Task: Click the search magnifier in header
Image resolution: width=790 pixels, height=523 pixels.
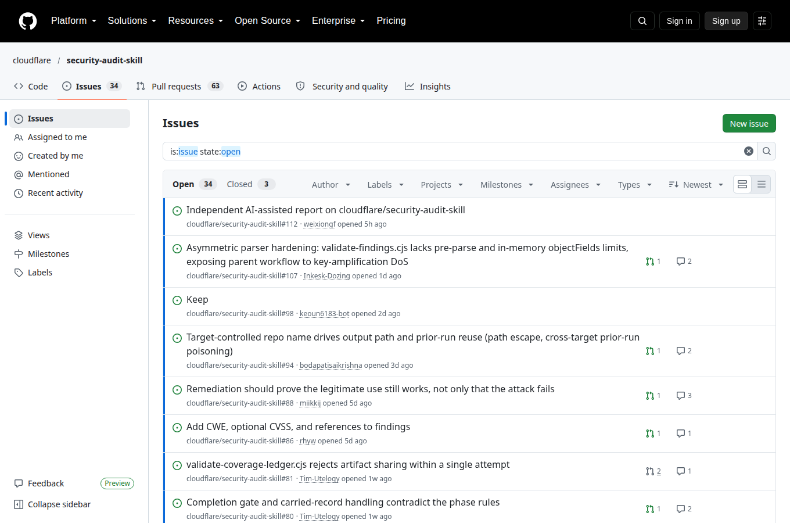Action: pos(642,21)
